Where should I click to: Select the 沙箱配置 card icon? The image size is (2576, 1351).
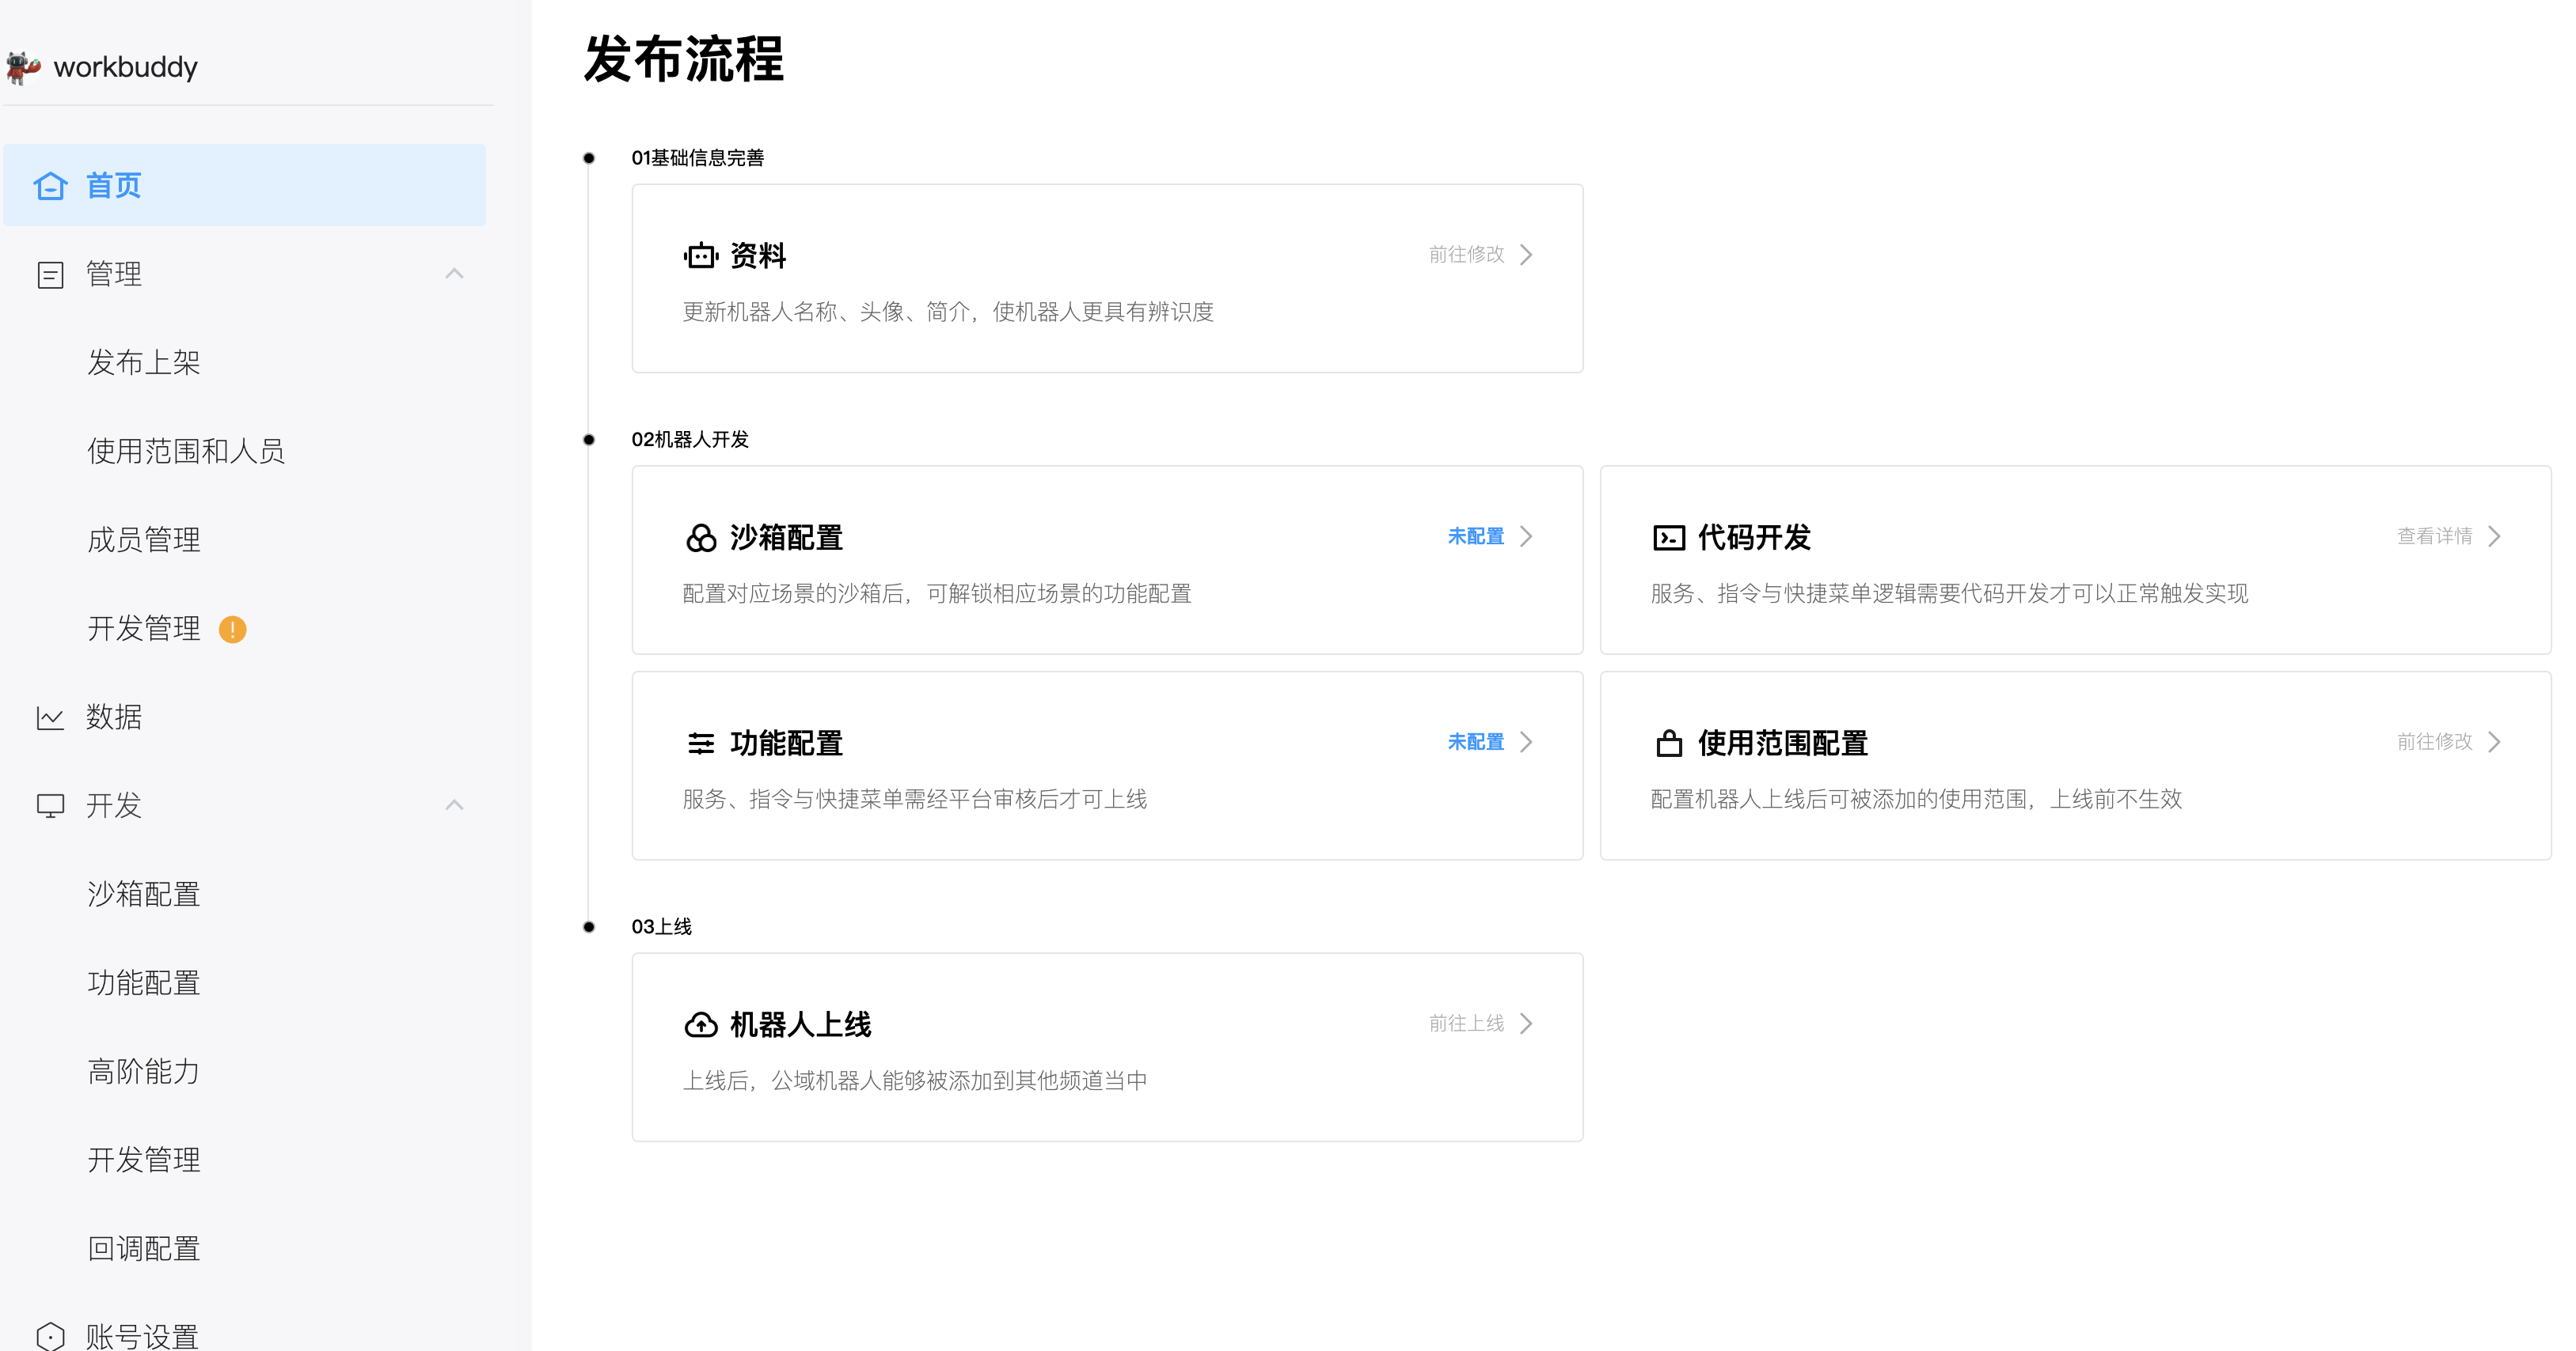pos(701,538)
